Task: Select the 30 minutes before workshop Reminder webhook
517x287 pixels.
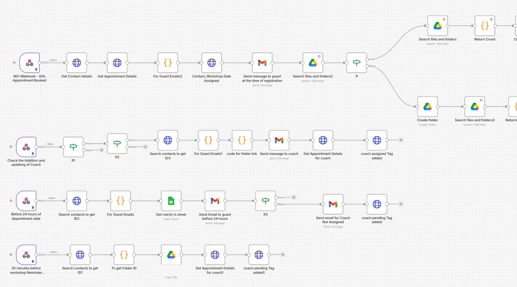Action: 26,255
